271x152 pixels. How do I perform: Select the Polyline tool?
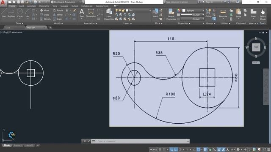point(11,13)
